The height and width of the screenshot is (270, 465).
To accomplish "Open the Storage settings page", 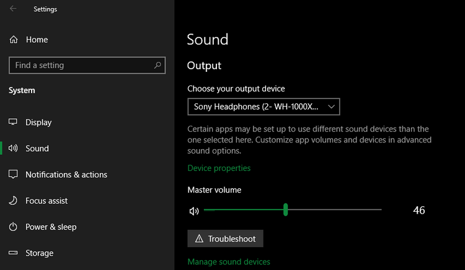I will tap(40, 253).
